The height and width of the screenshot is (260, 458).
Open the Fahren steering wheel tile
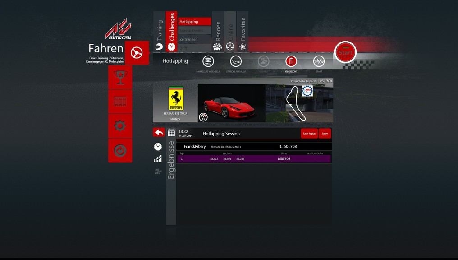[x=137, y=53]
